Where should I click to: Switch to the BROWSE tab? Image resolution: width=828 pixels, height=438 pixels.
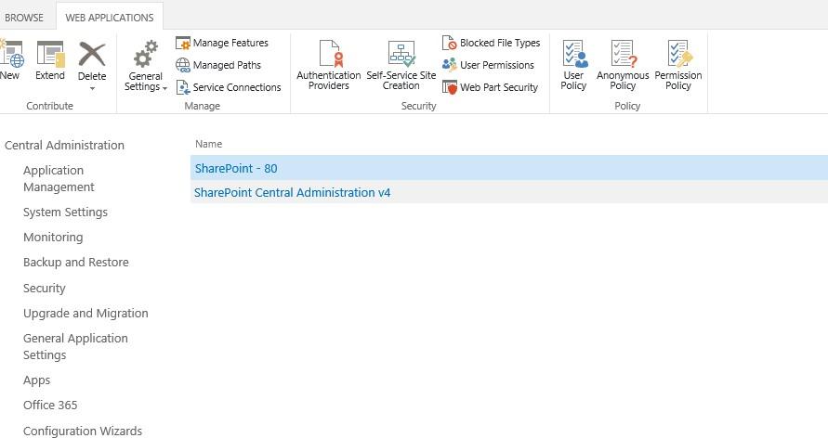coord(24,18)
